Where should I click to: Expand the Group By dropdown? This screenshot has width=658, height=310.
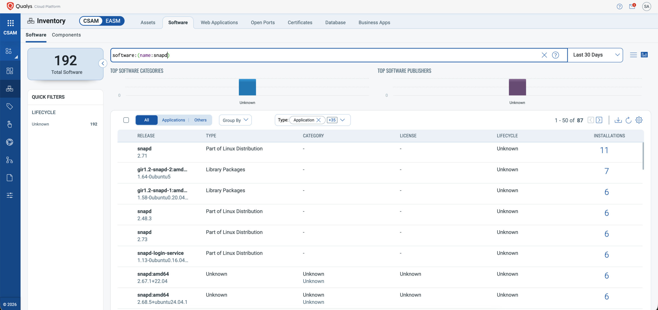[x=235, y=120]
